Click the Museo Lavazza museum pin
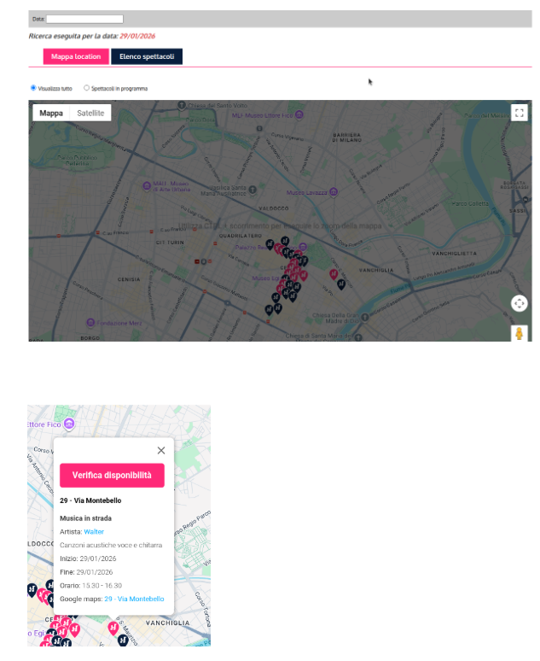Viewport: 540px width, 661px height. (334, 192)
